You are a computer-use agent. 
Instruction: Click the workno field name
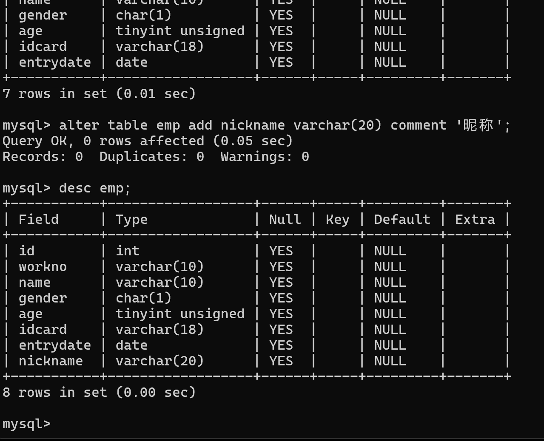(43, 267)
